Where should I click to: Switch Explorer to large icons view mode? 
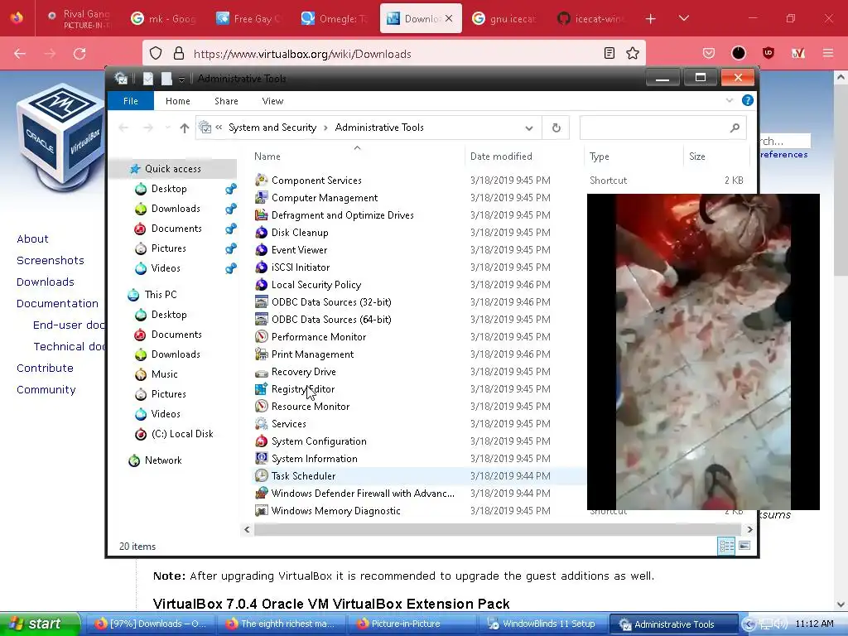point(744,546)
